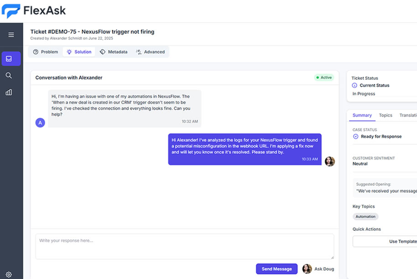Screen dimensions: 417x279
Task: Focus the write your response field
Action: [185, 246]
